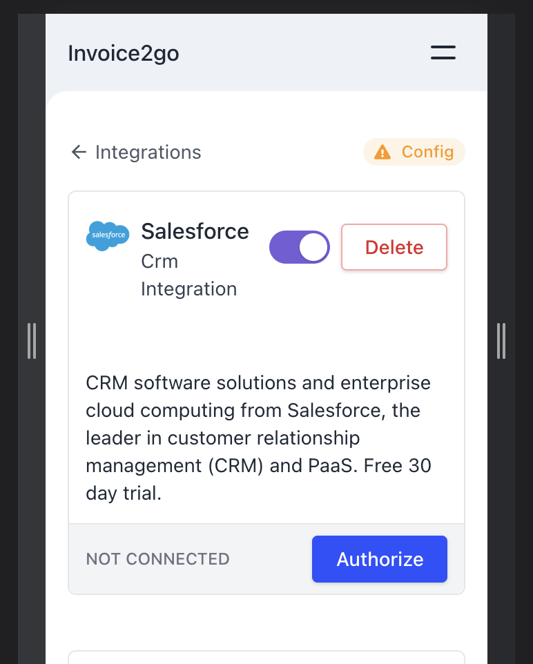This screenshot has width=533, height=664.
Task: Click the Salesforce integration heading
Action: [195, 231]
